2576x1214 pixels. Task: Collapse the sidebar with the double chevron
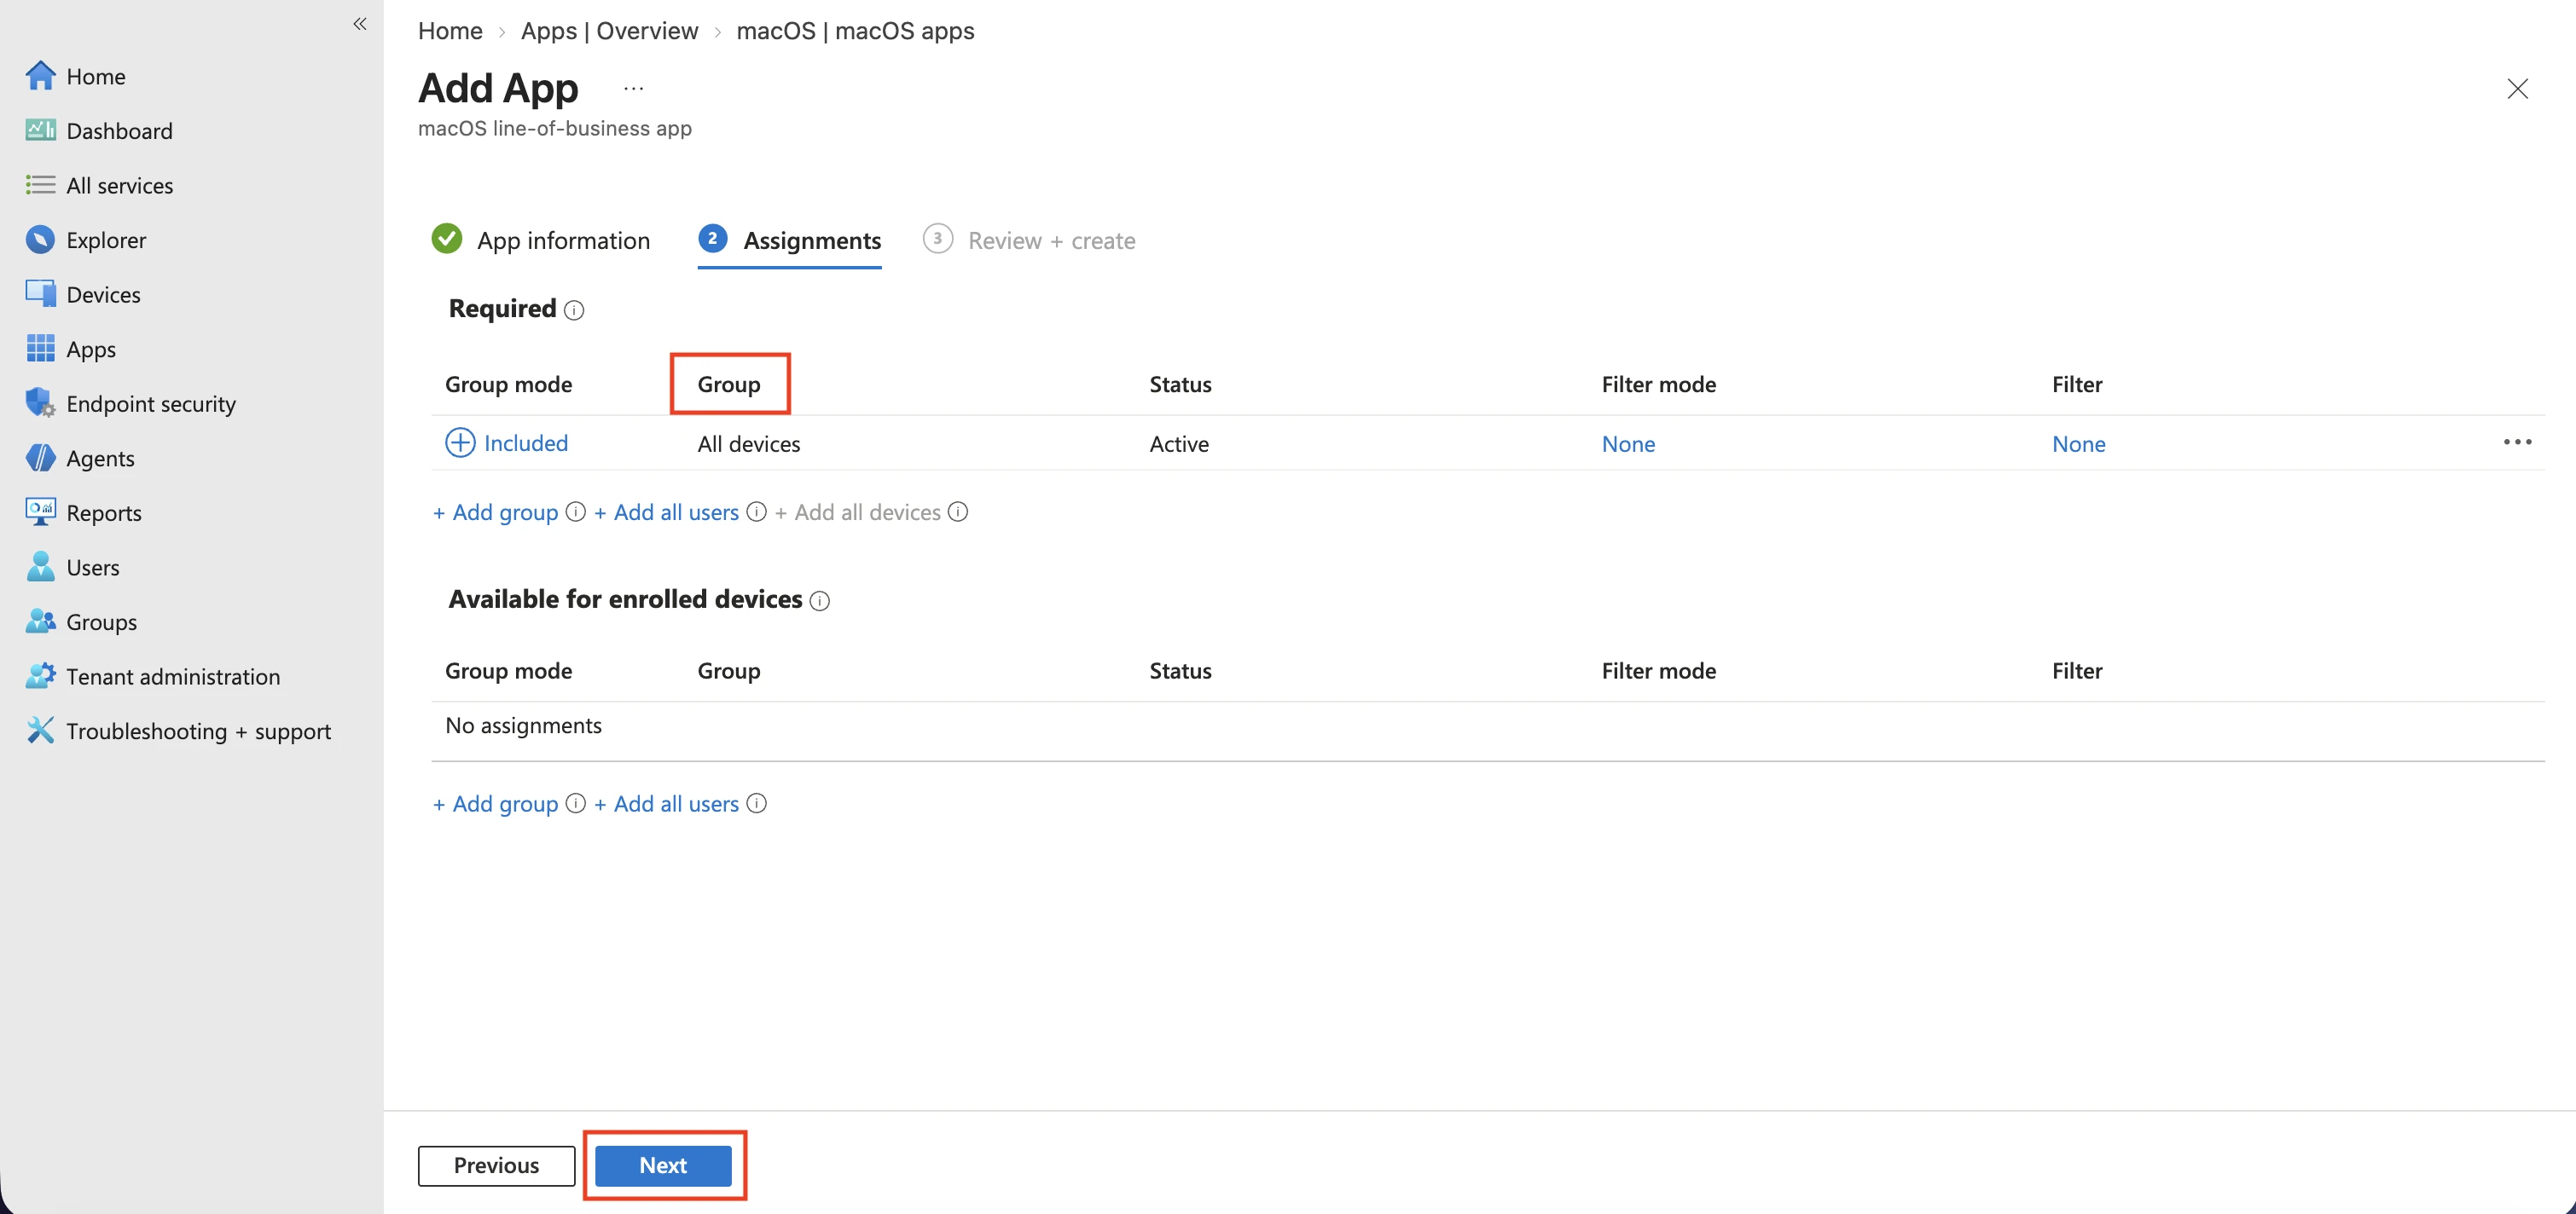pyautogui.click(x=360, y=24)
